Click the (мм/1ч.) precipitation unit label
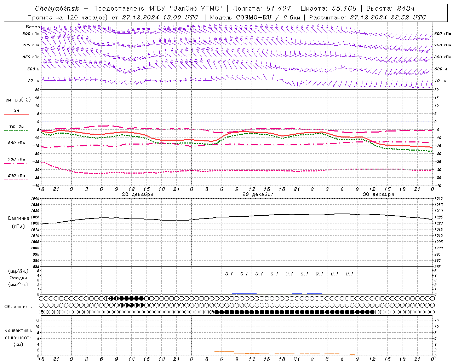The image size is (453, 362). tap(18, 285)
